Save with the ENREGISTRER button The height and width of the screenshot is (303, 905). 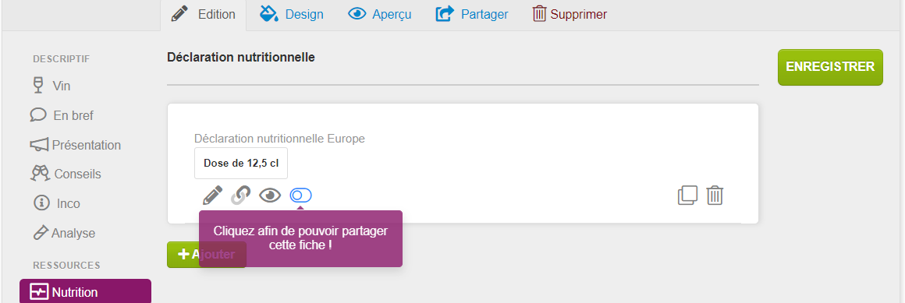pyautogui.click(x=830, y=67)
